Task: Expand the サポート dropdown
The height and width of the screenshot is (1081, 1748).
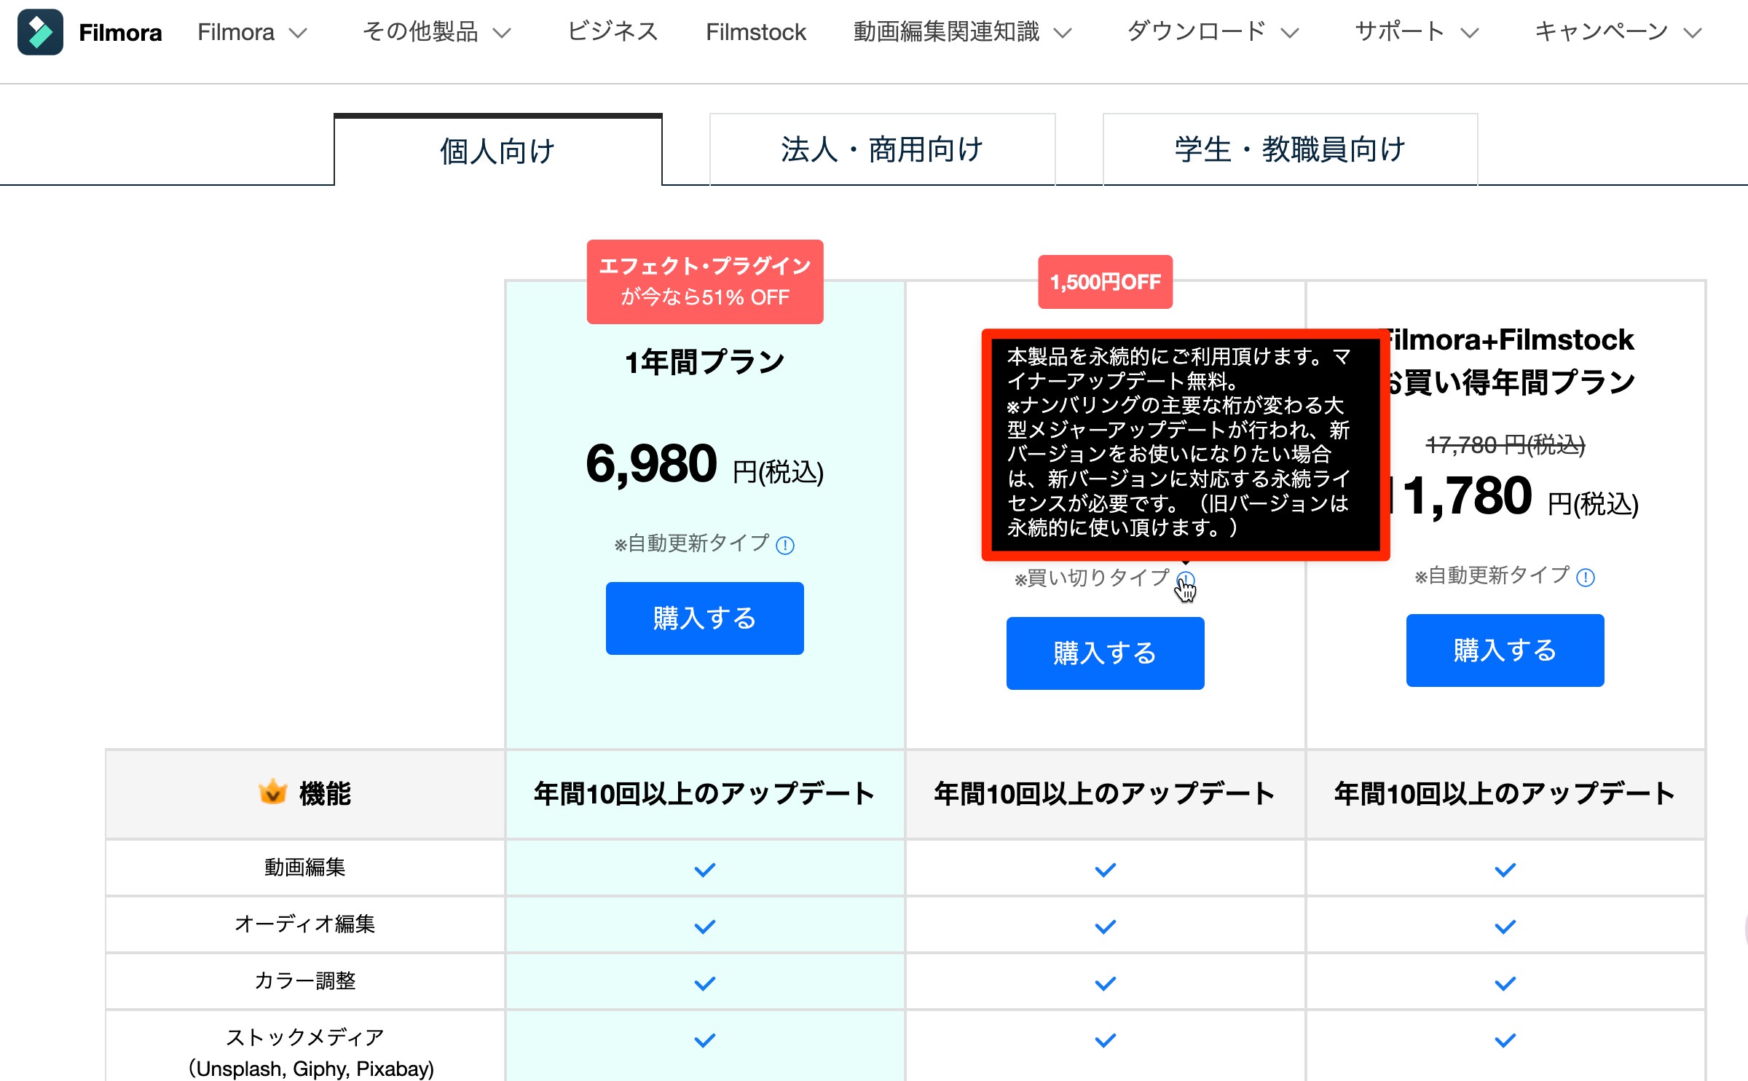Action: coord(1417,32)
